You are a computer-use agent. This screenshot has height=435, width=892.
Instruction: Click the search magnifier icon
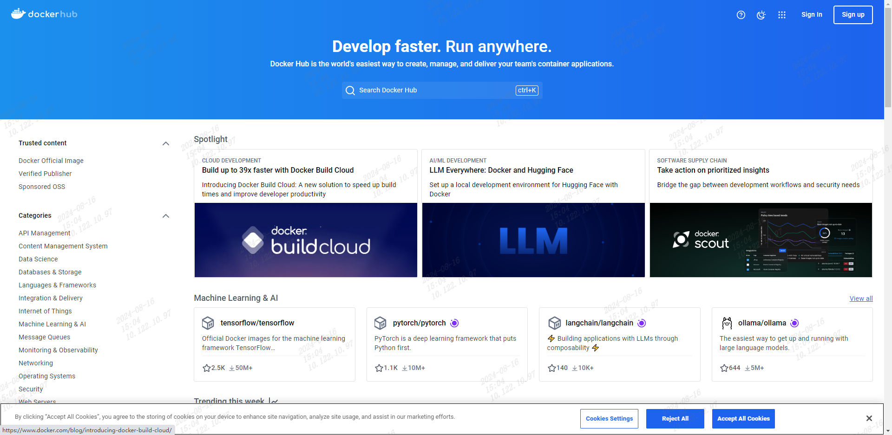[350, 91]
